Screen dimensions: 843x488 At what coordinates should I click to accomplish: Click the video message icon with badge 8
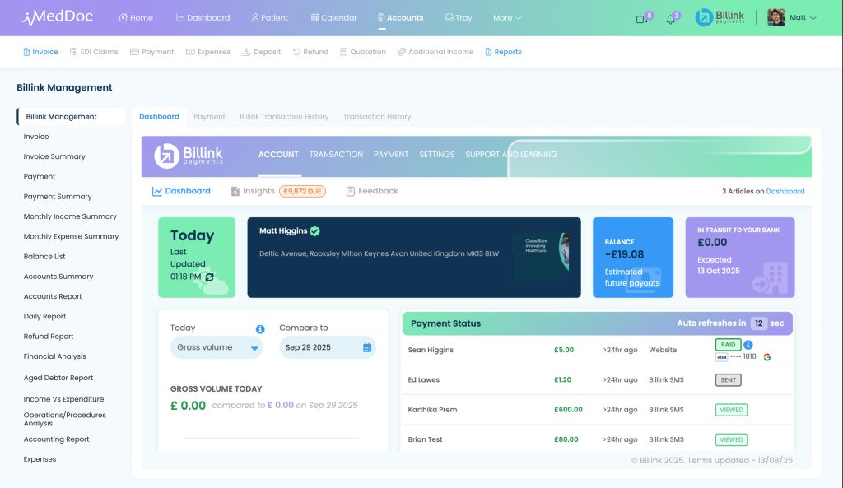coord(640,17)
